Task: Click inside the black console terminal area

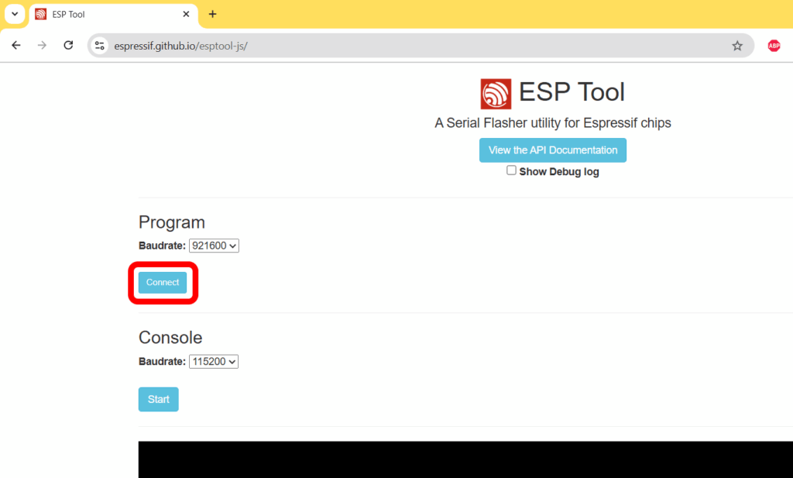Action: coord(465,459)
